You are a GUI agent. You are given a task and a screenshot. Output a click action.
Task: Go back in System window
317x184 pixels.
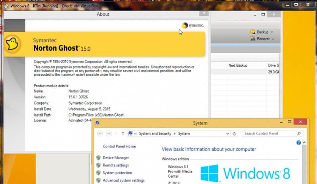tap(100, 134)
